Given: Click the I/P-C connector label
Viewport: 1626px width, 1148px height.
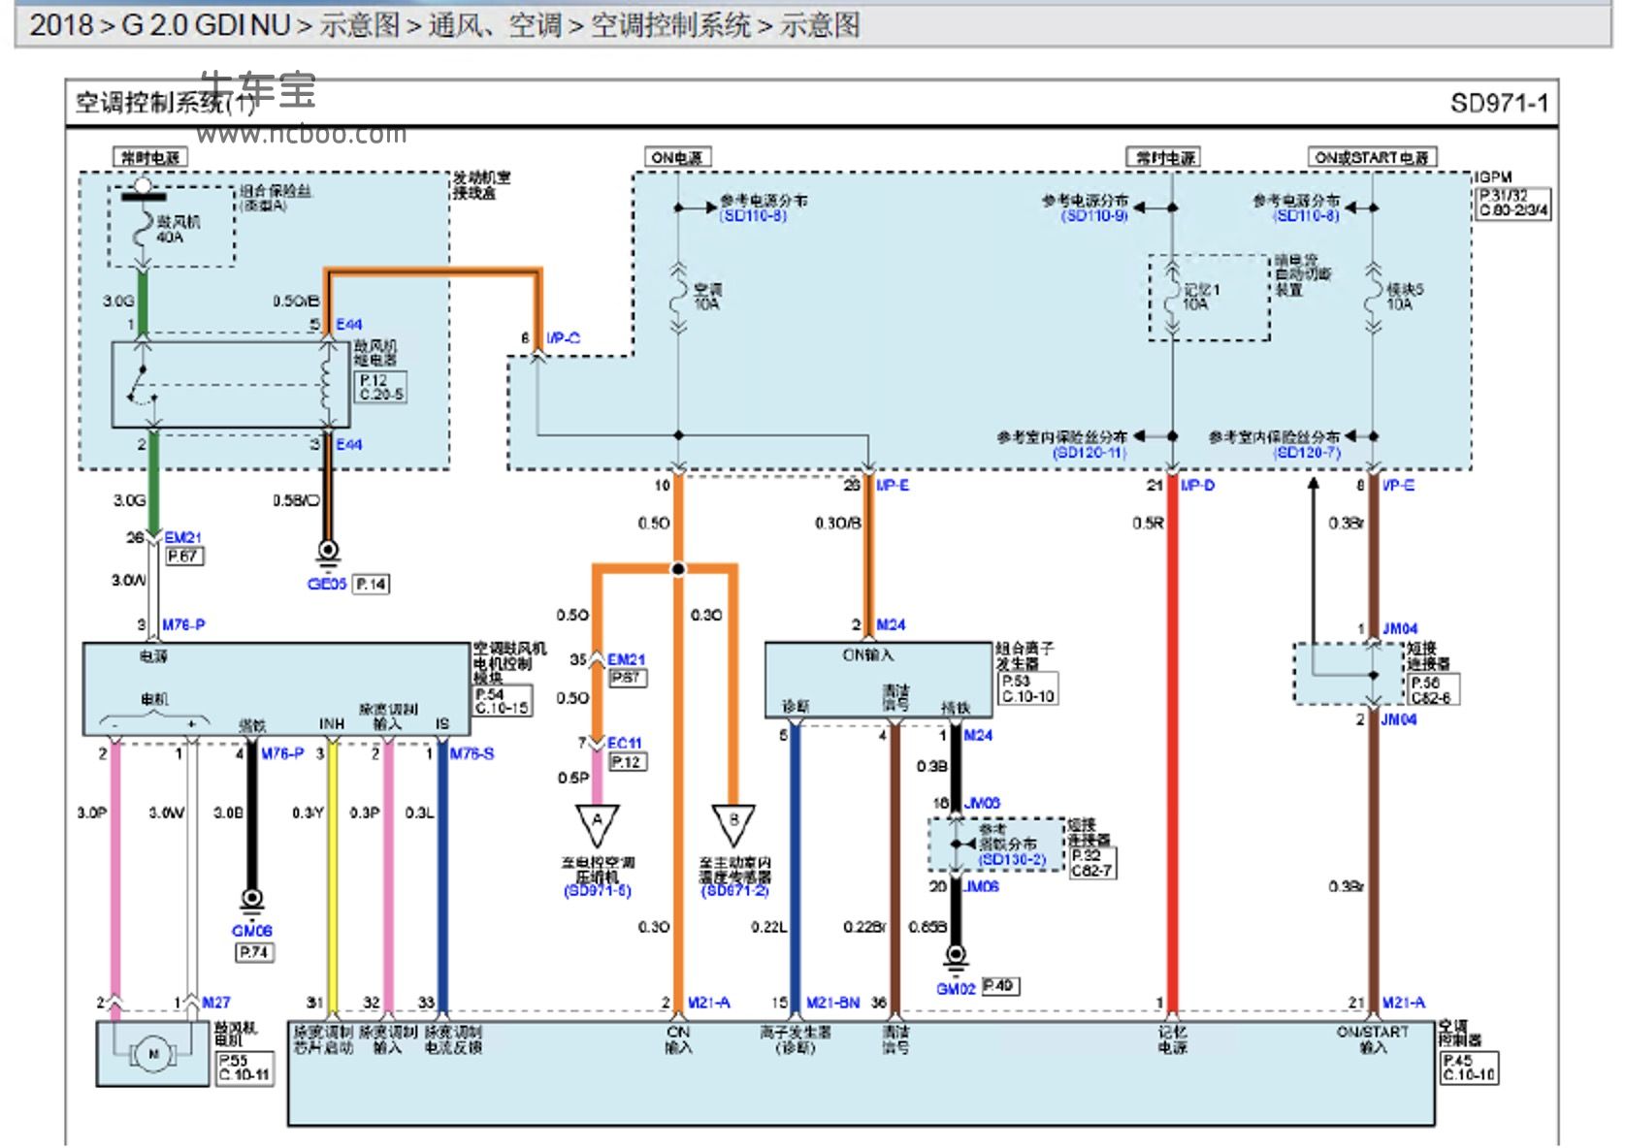Looking at the screenshot, I should click(563, 337).
